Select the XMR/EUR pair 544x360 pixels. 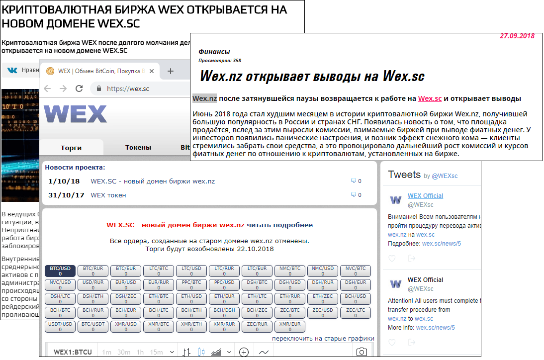(290, 326)
